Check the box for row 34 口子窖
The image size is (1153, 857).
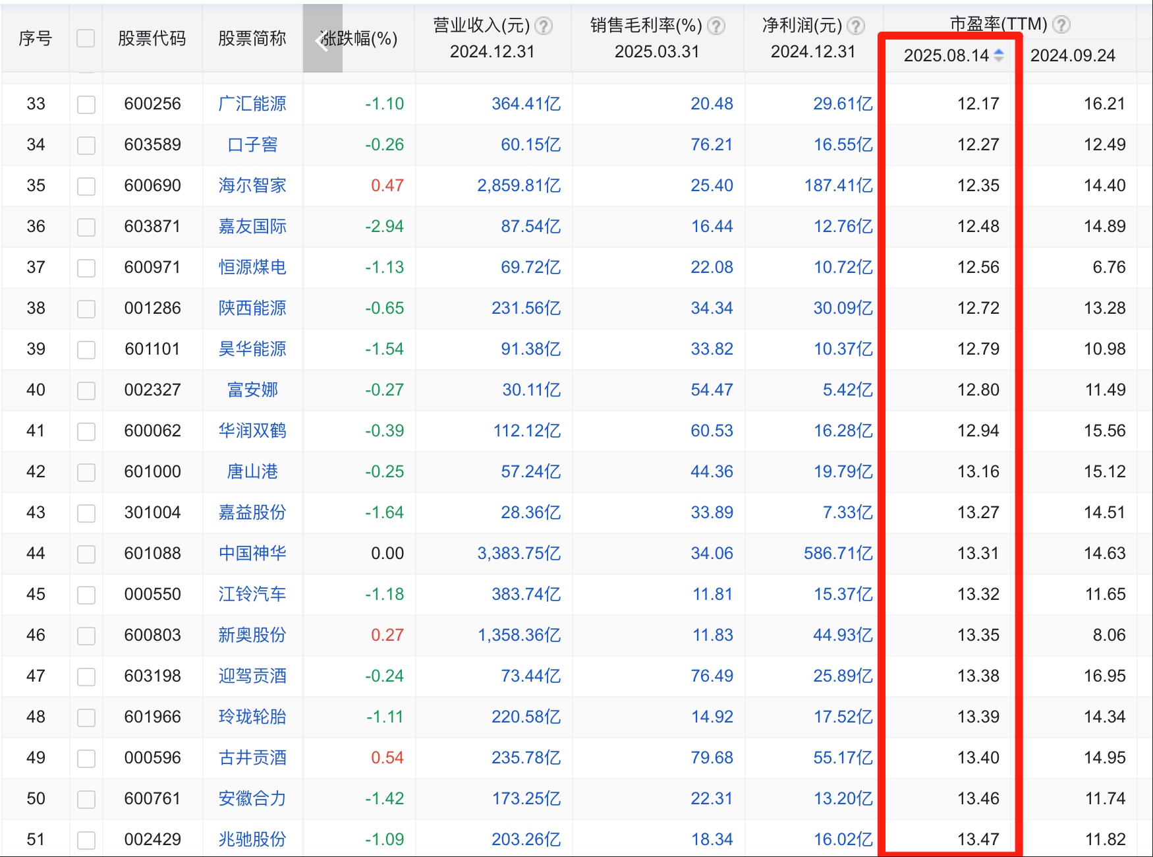click(x=86, y=146)
